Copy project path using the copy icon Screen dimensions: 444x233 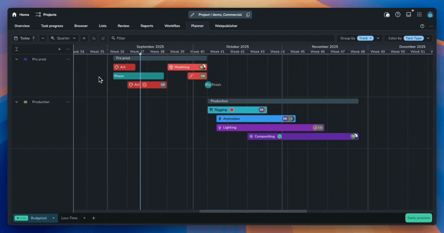248,15
